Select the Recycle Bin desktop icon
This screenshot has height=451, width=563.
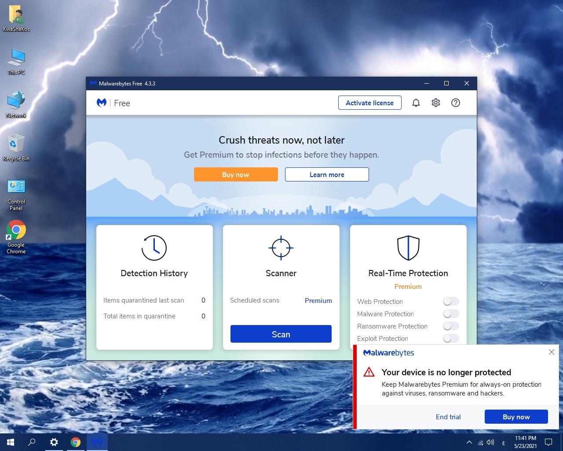16,148
